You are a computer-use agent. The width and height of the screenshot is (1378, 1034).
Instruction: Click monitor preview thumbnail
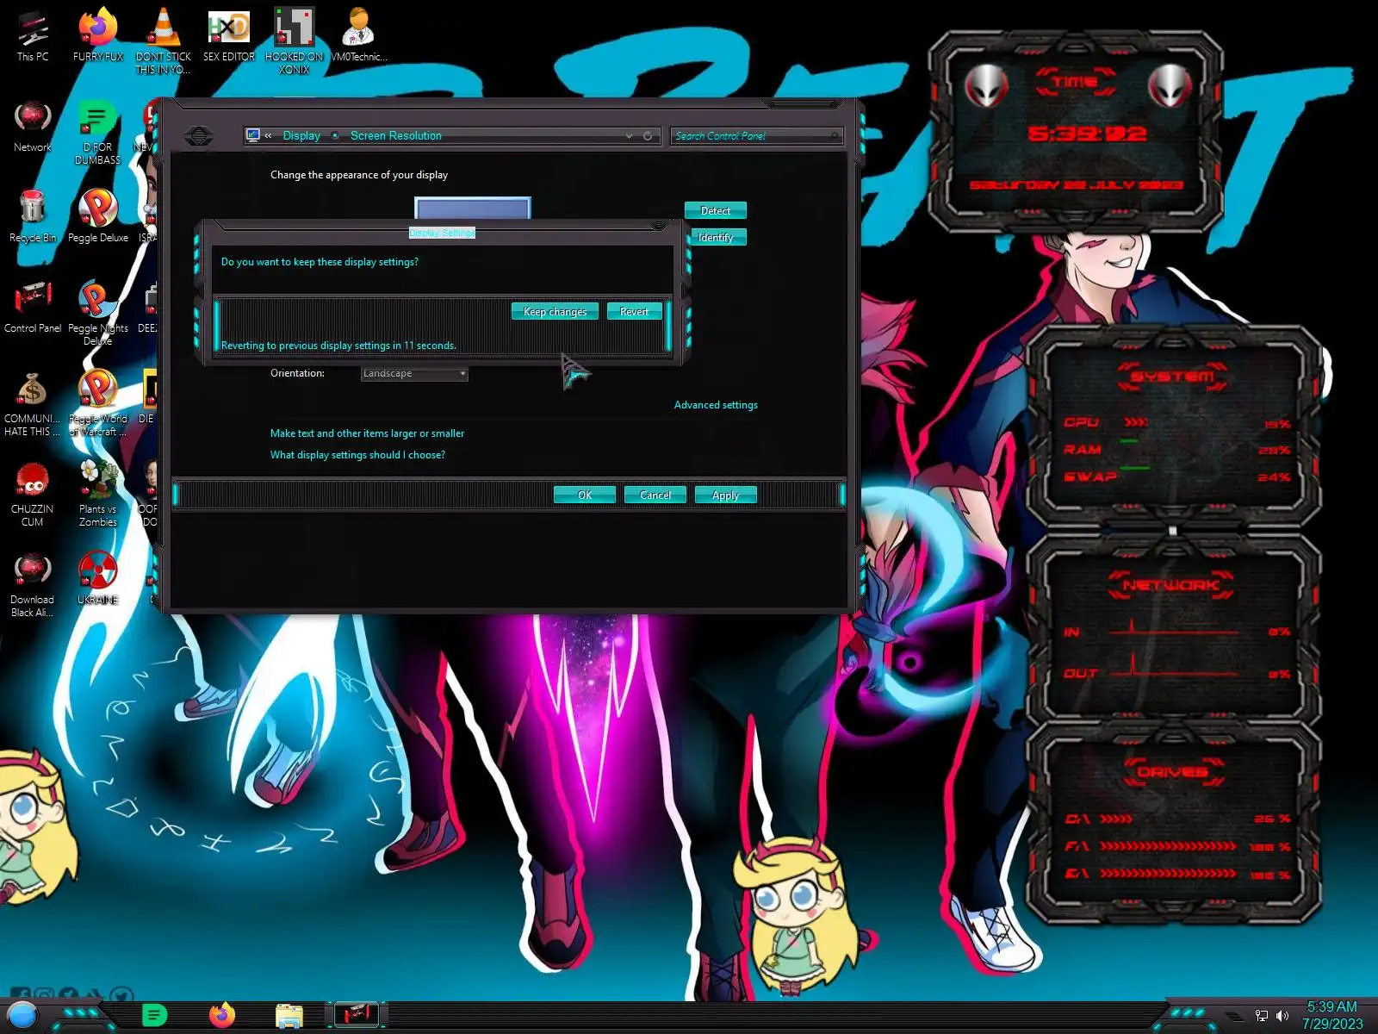(x=473, y=208)
